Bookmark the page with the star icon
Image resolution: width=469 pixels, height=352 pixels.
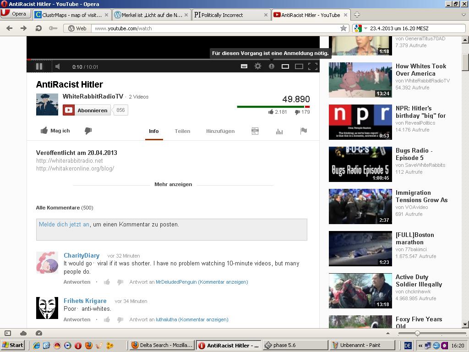(344, 28)
